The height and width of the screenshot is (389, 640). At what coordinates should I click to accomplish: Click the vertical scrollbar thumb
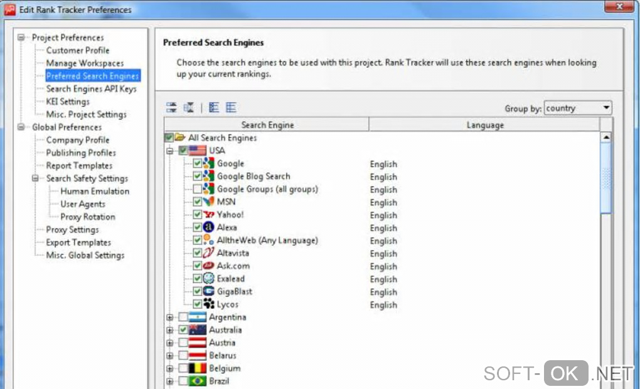pyautogui.click(x=606, y=178)
